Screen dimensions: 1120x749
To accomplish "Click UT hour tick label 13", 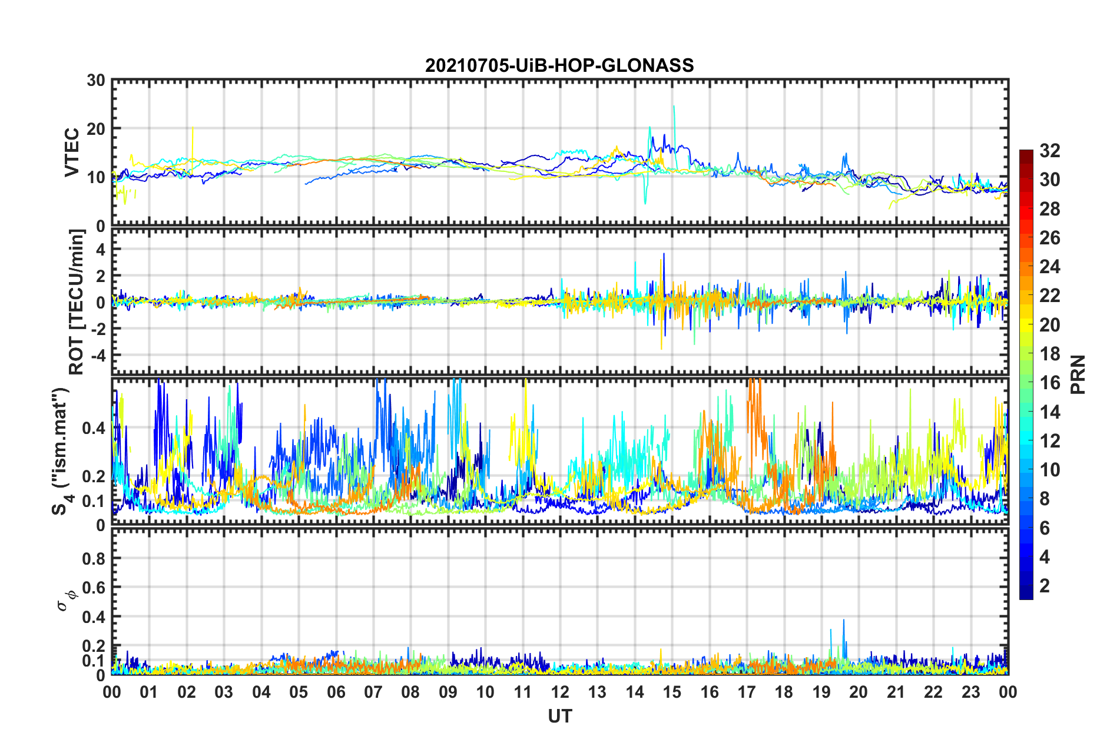I will (x=597, y=692).
